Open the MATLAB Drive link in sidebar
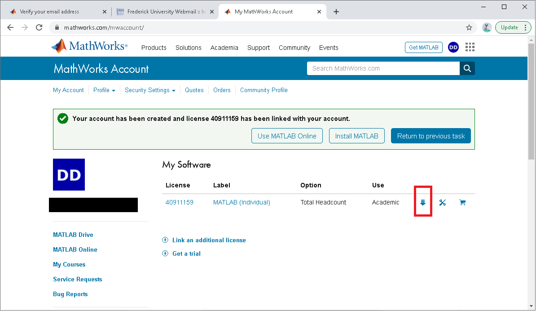 [73, 235]
